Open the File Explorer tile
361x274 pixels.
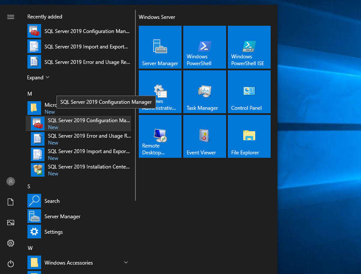249,136
